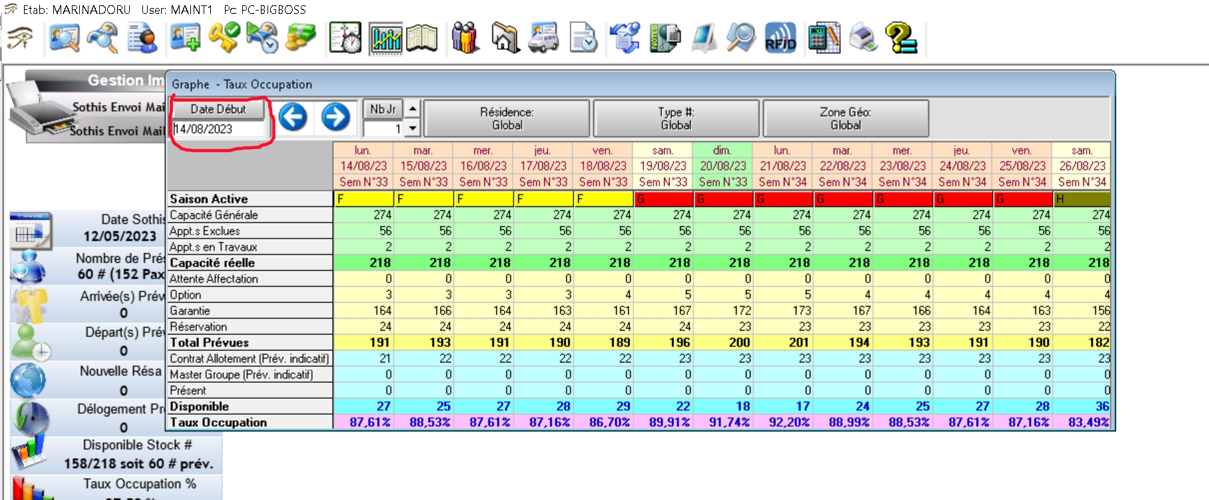Click the printer icon in toolbar

click(x=863, y=38)
